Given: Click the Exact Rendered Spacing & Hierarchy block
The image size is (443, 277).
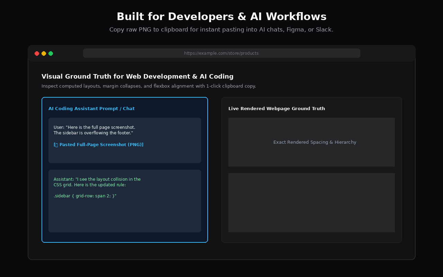Looking at the screenshot, I should pos(311,142).
